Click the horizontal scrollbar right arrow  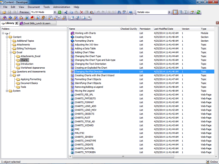tap(217, 156)
